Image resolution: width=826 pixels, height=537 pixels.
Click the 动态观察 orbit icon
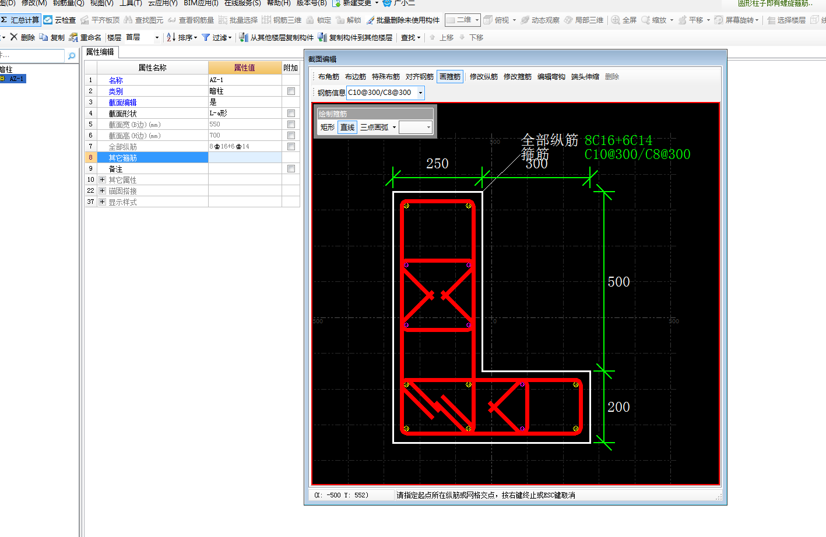525,20
